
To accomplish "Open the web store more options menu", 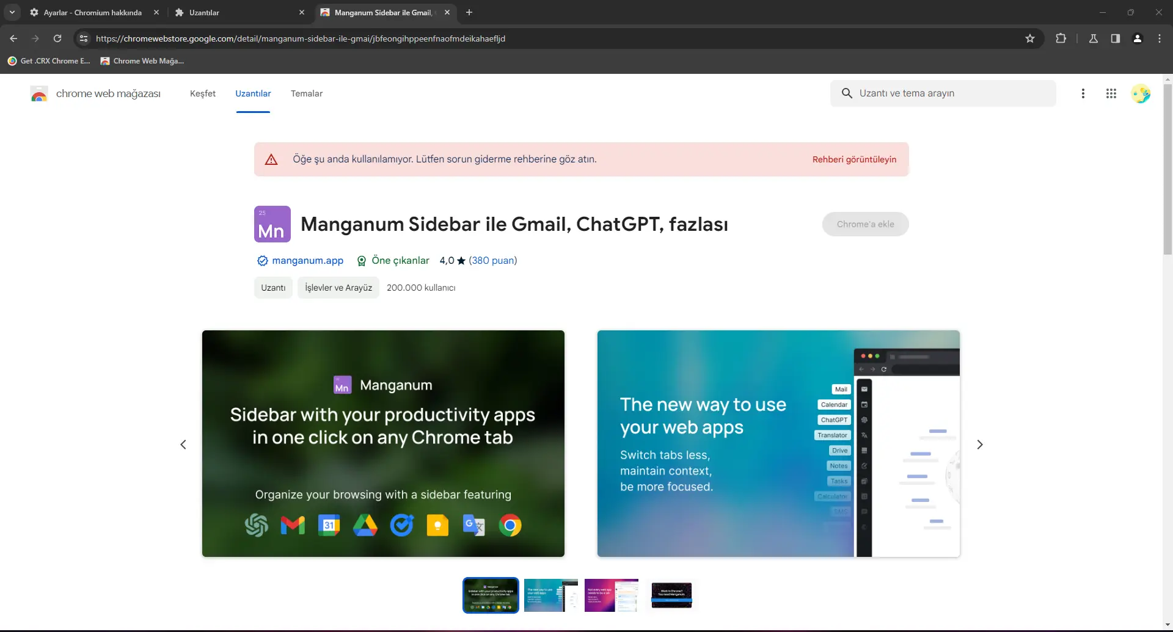I will (x=1083, y=93).
